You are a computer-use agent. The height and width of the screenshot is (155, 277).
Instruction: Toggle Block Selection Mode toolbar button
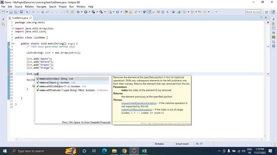(163, 12)
